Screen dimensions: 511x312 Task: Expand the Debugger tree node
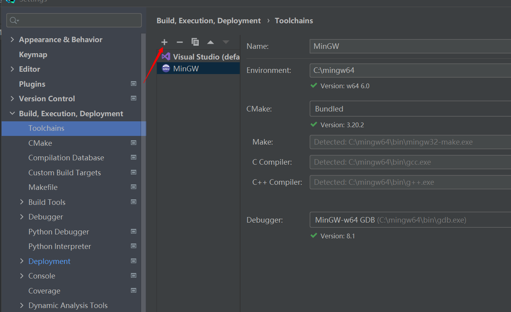22,217
